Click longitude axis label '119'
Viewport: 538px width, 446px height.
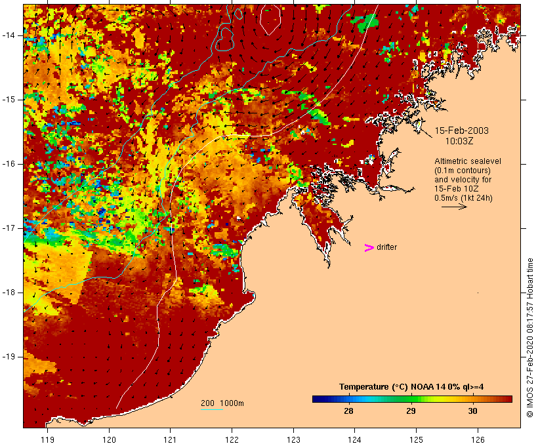(x=47, y=439)
